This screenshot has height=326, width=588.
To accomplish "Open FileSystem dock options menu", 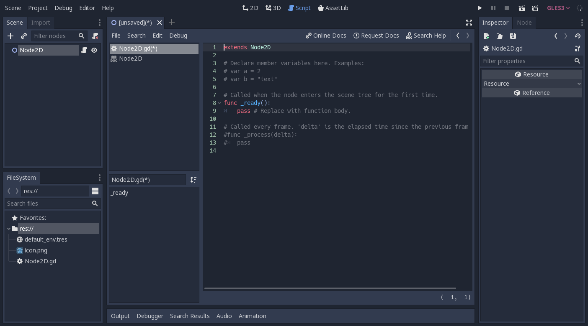I will click(99, 178).
